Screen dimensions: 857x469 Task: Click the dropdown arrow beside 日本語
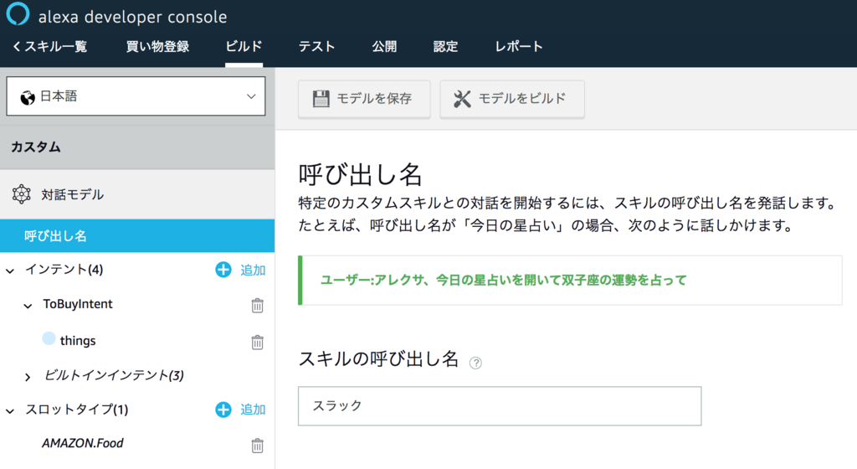251,97
